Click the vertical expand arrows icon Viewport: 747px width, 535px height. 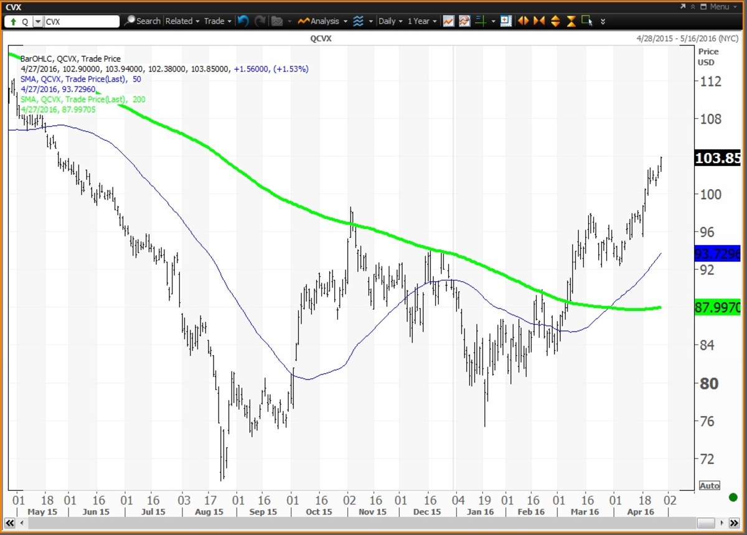coord(555,21)
